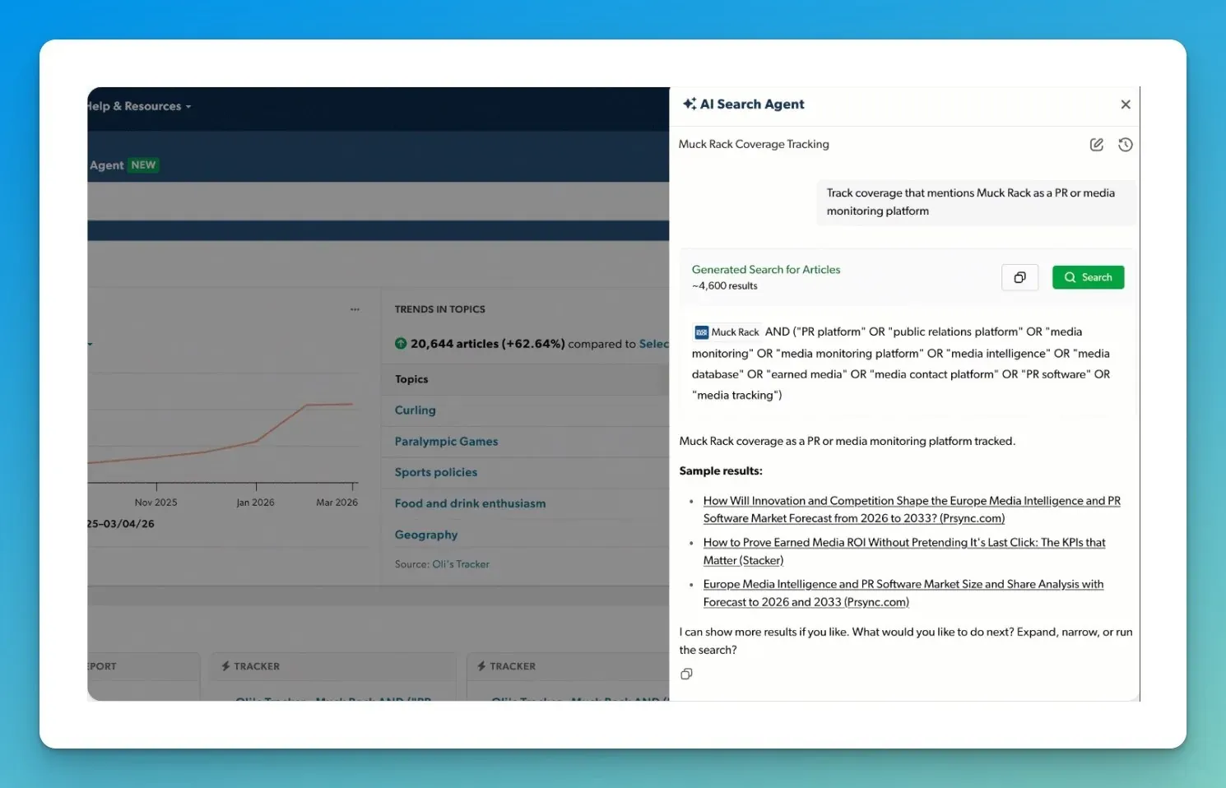Open the Market Size and Share Analysis article
The image size is (1226, 788).
click(x=903, y=593)
